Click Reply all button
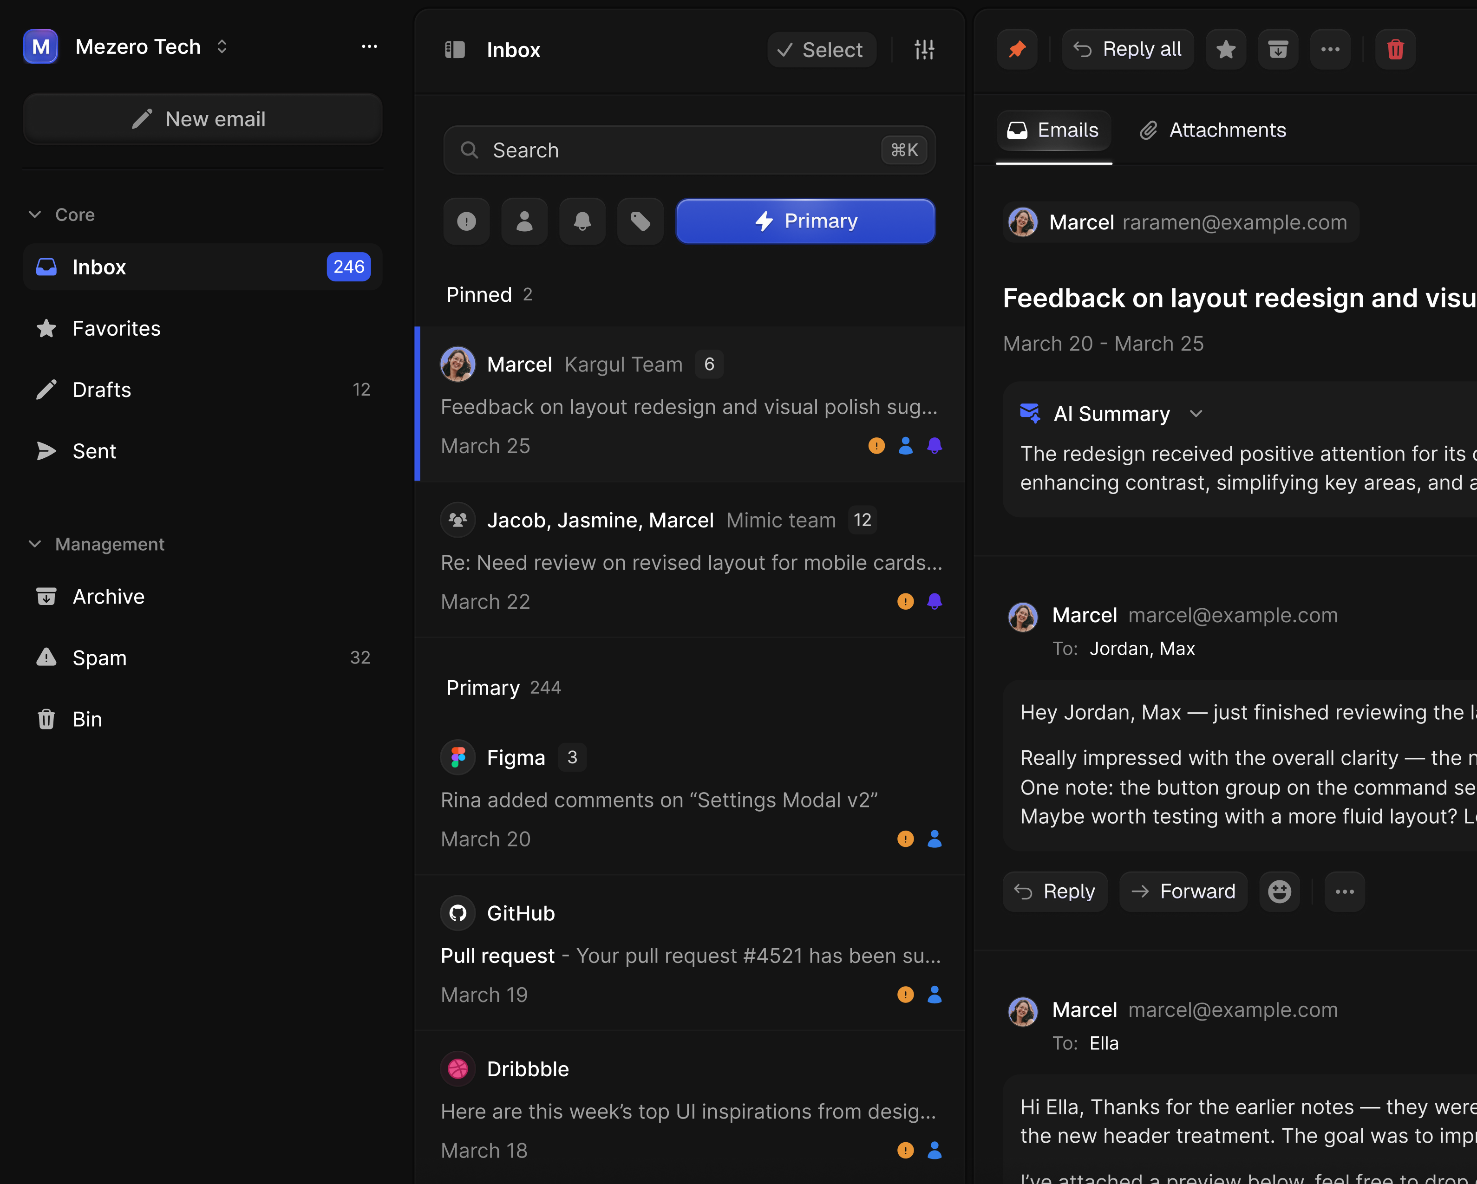 coord(1128,49)
